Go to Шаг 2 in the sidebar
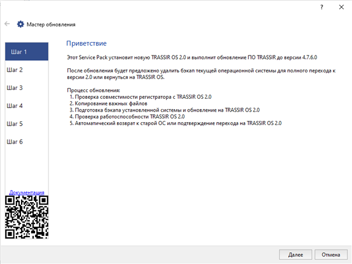352x264 pixels. click(26, 70)
